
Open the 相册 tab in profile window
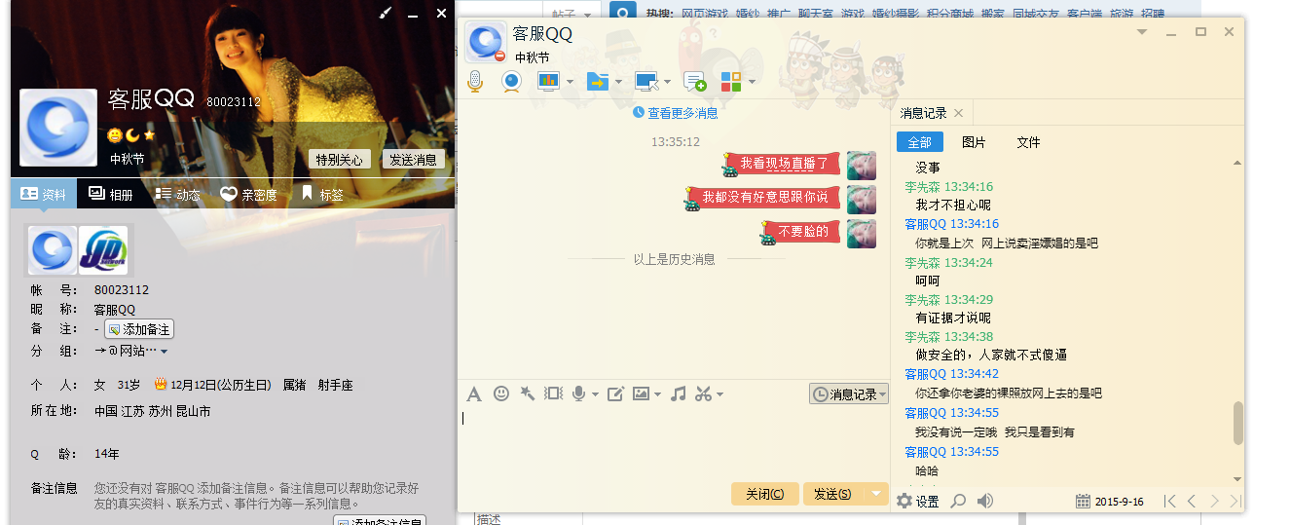coord(110,194)
